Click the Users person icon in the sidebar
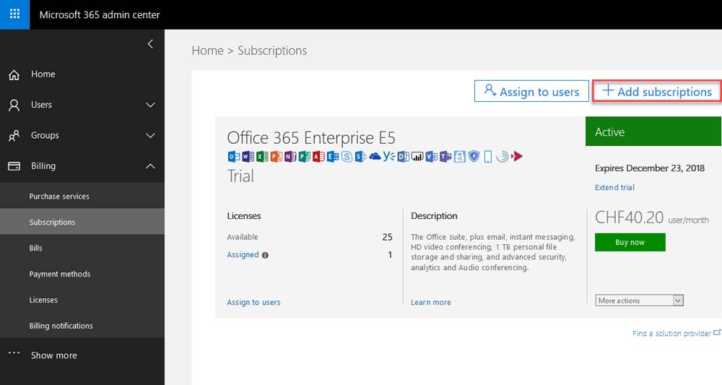Screen dimensions: 722x385 click(14, 105)
